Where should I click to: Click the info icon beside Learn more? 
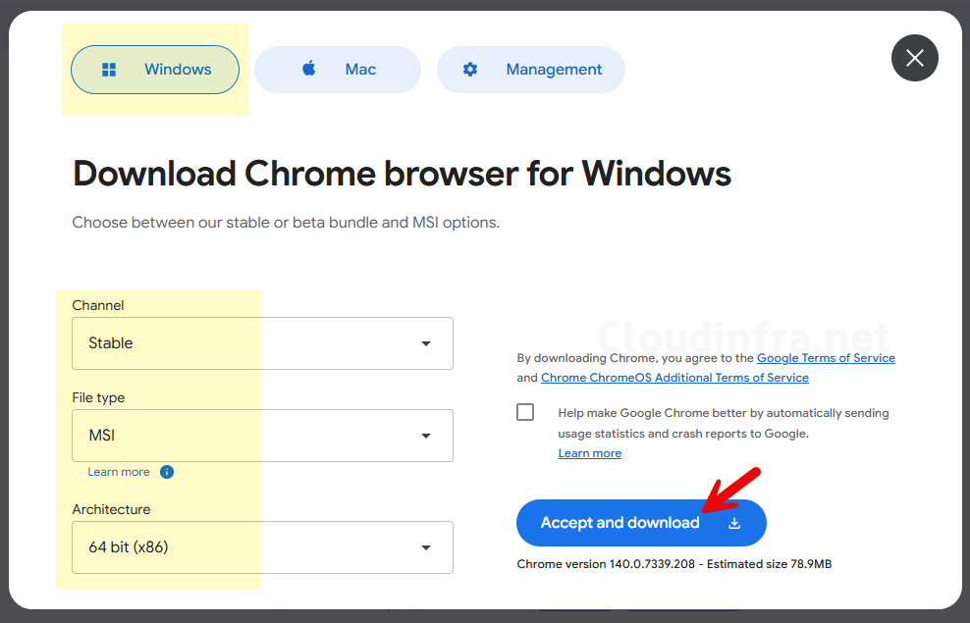[x=167, y=472]
